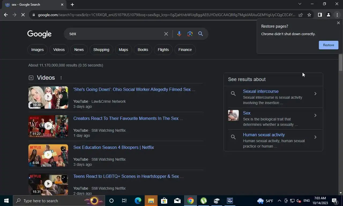Launch Microsoft Edge from taskbar

[138, 201]
